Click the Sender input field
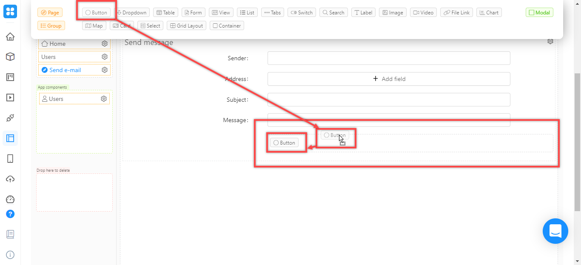 point(388,58)
